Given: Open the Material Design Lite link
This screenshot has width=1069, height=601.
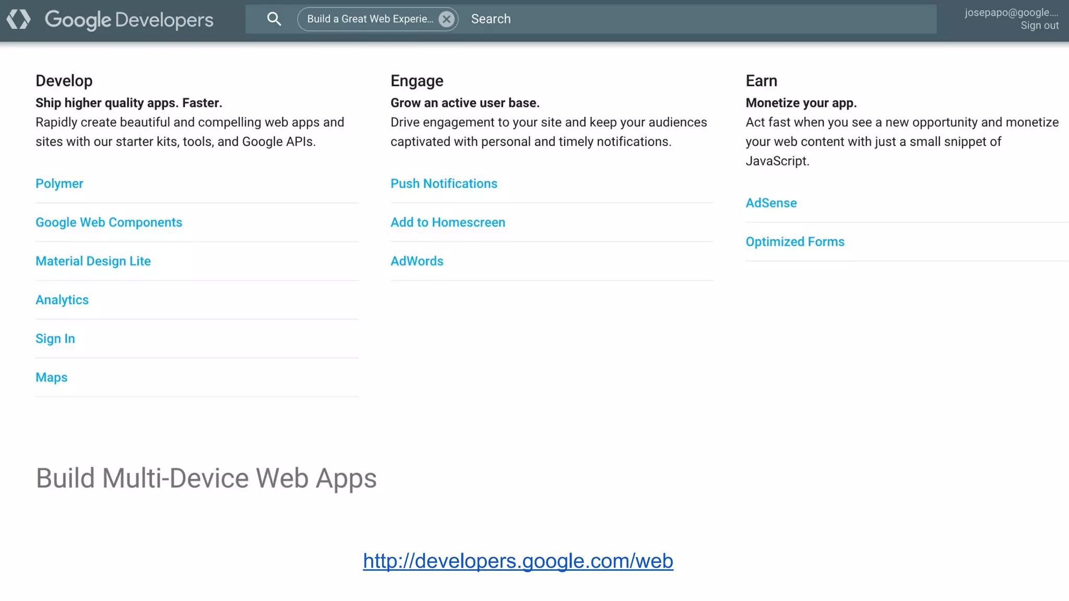Looking at the screenshot, I should 93,261.
